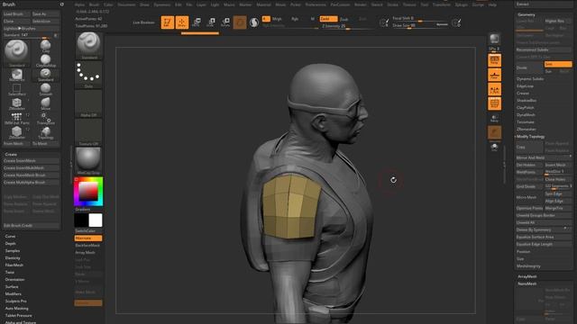Select the white secondary color swatch

tap(96, 220)
